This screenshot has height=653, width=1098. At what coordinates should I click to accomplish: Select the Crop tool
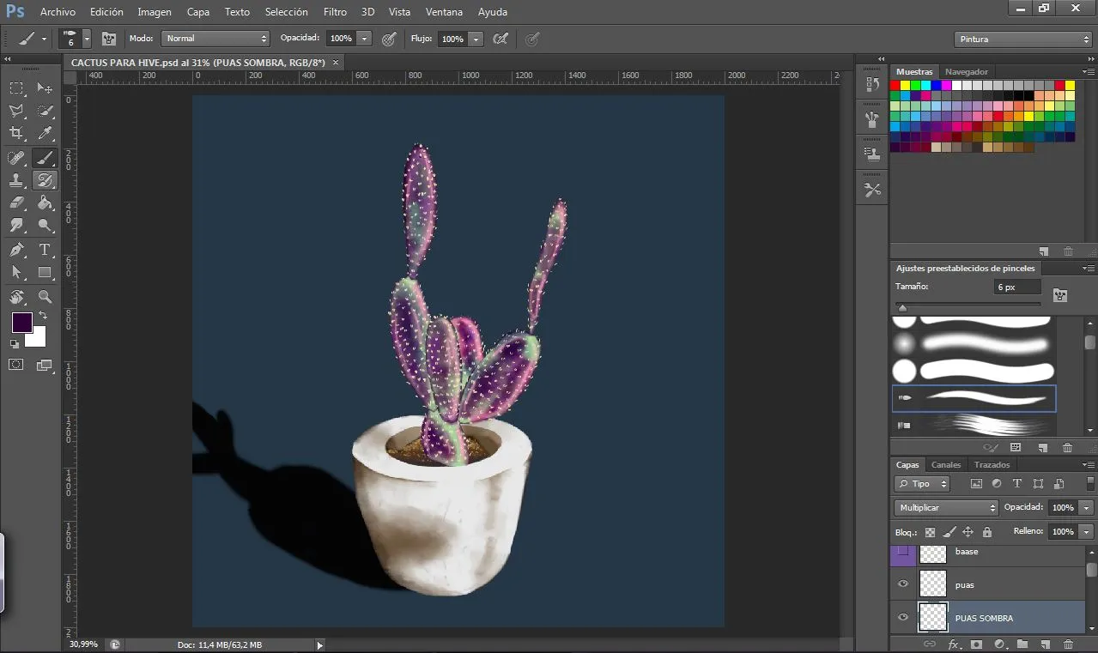pos(16,133)
